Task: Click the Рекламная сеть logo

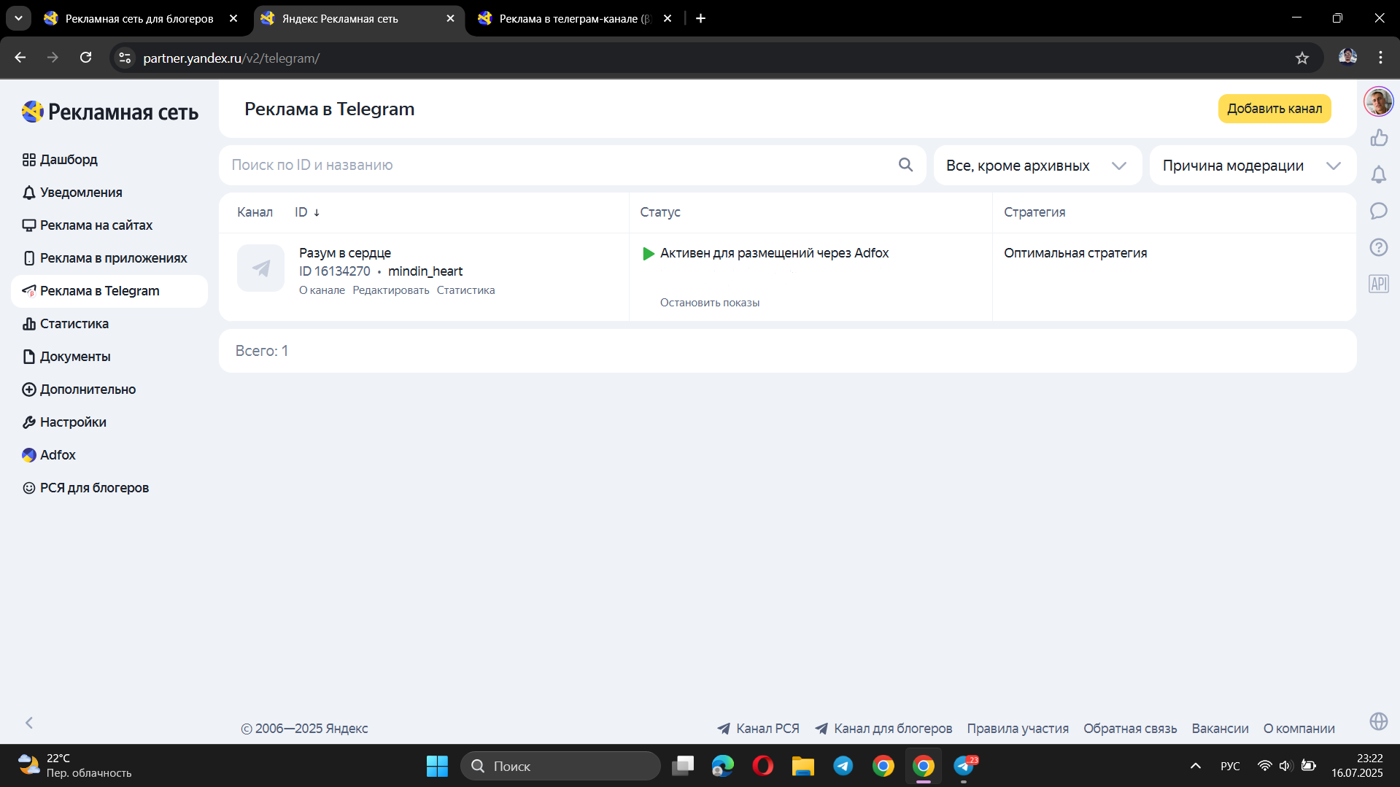Action: tap(110, 112)
